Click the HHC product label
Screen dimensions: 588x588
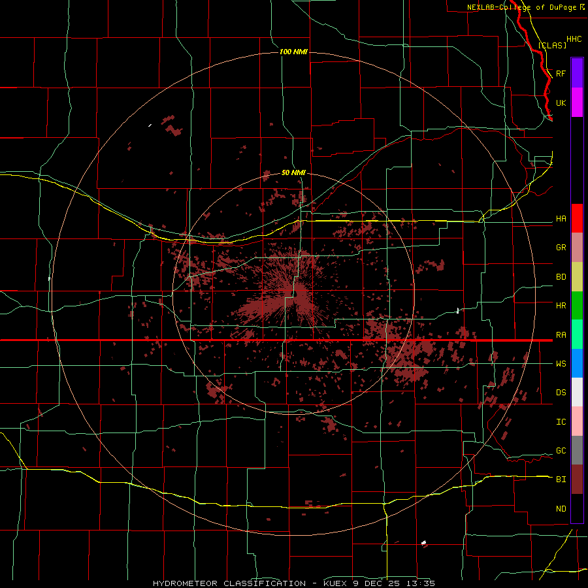click(x=574, y=39)
